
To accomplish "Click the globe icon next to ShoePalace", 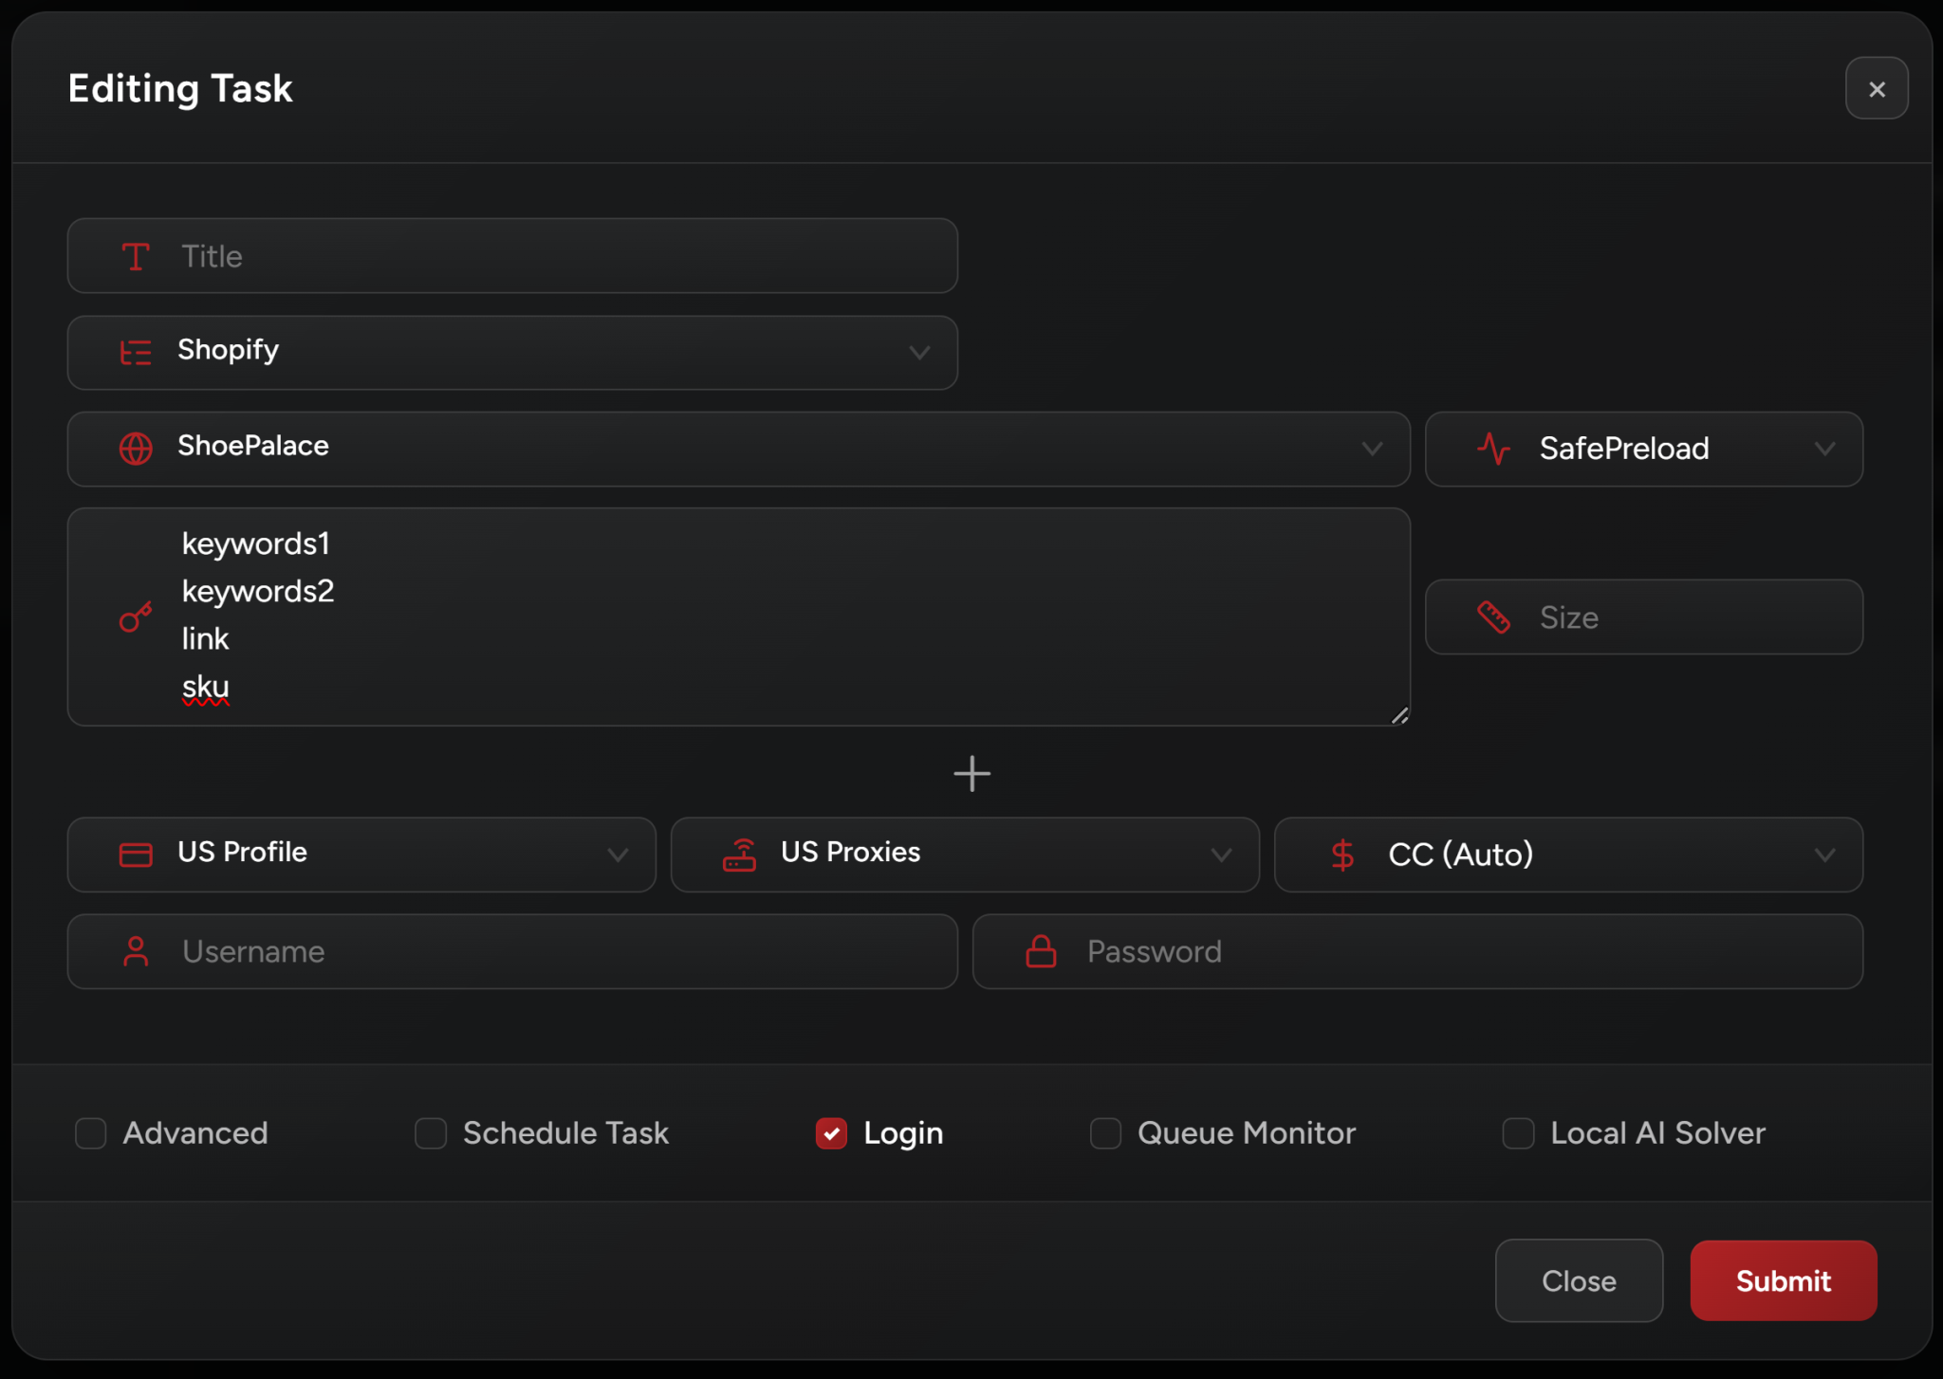I will coord(136,448).
